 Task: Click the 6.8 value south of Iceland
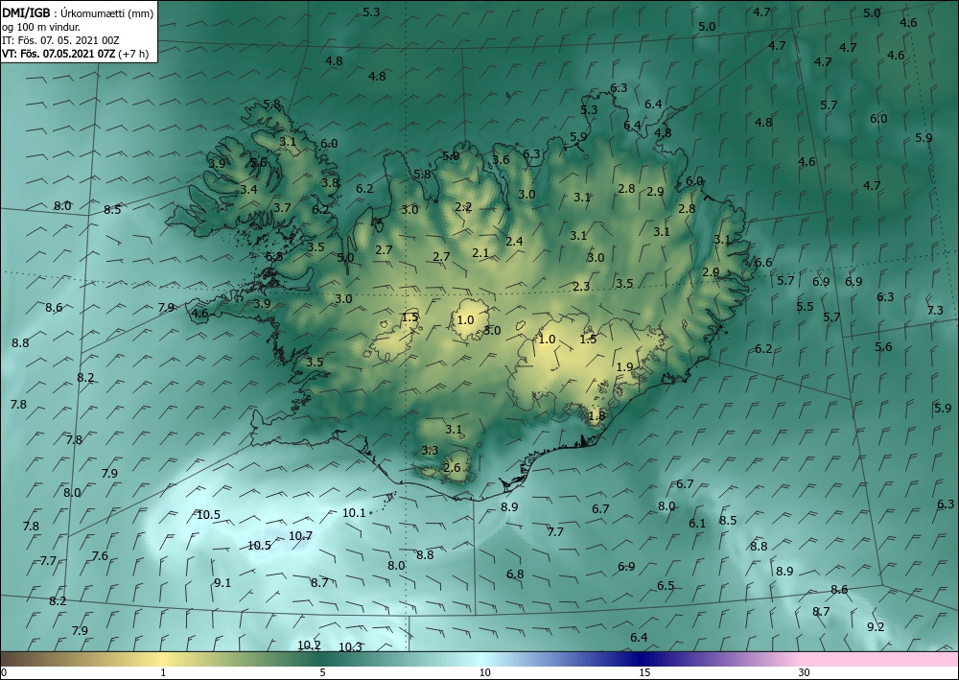click(515, 574)
